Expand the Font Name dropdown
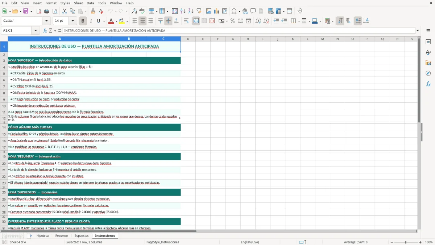This screenshot has height=245, width=435. click(x=47, y=21)
